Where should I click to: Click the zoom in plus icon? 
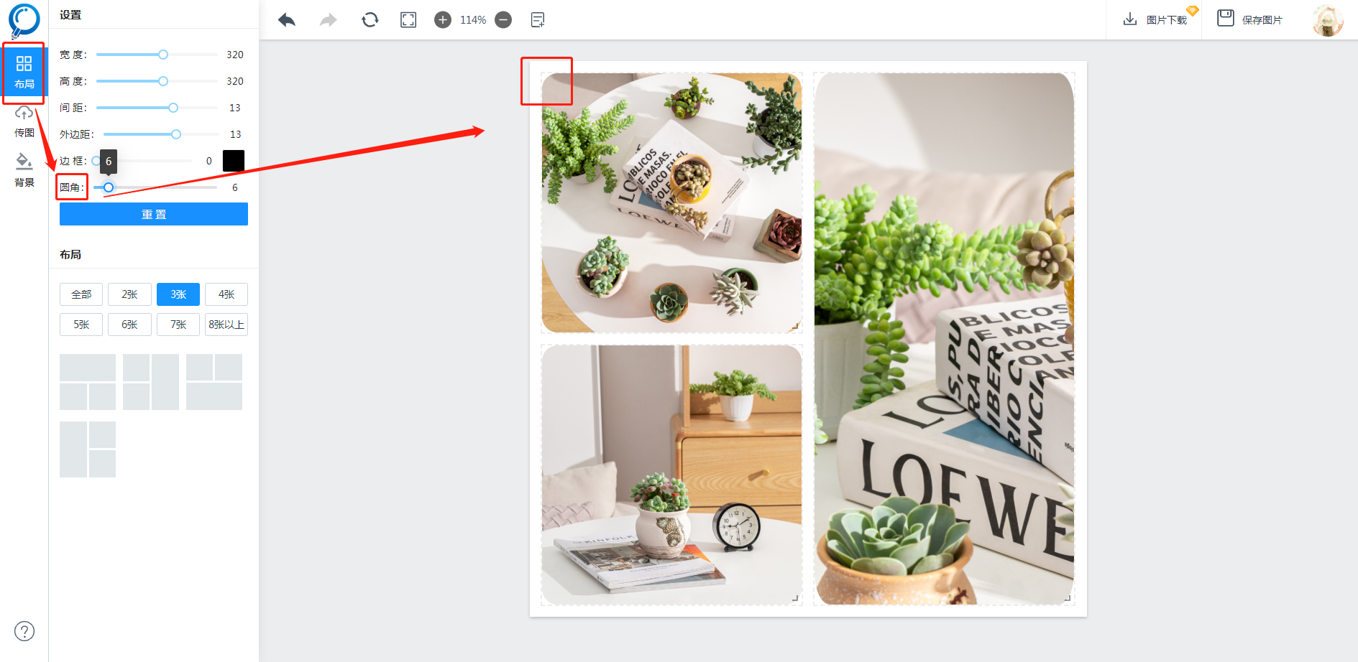443,20
